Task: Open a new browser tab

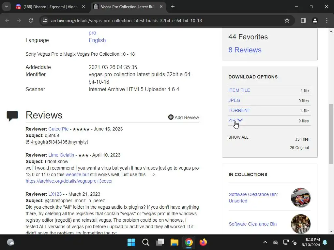Action: pyautogui.click(x=173, y=7)
